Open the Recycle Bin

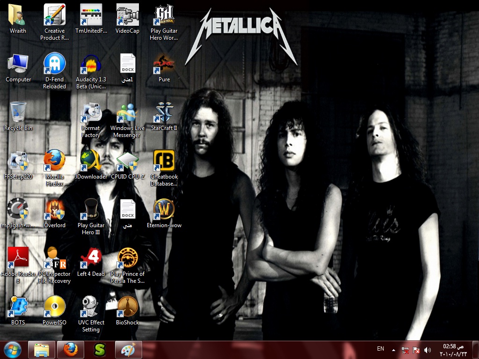(x=18, y=113)
